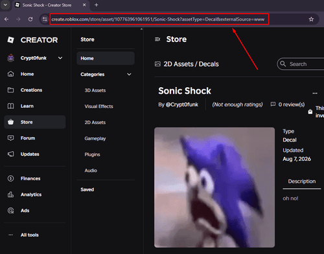The height and width of the screenshot is (254, 324).
Task: Click the (Not enough ratings) text
Action: pyautogui.click(x=237, y=105)
